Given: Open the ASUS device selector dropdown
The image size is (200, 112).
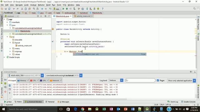Looking at the screenshot, I should tap(42, 75).
